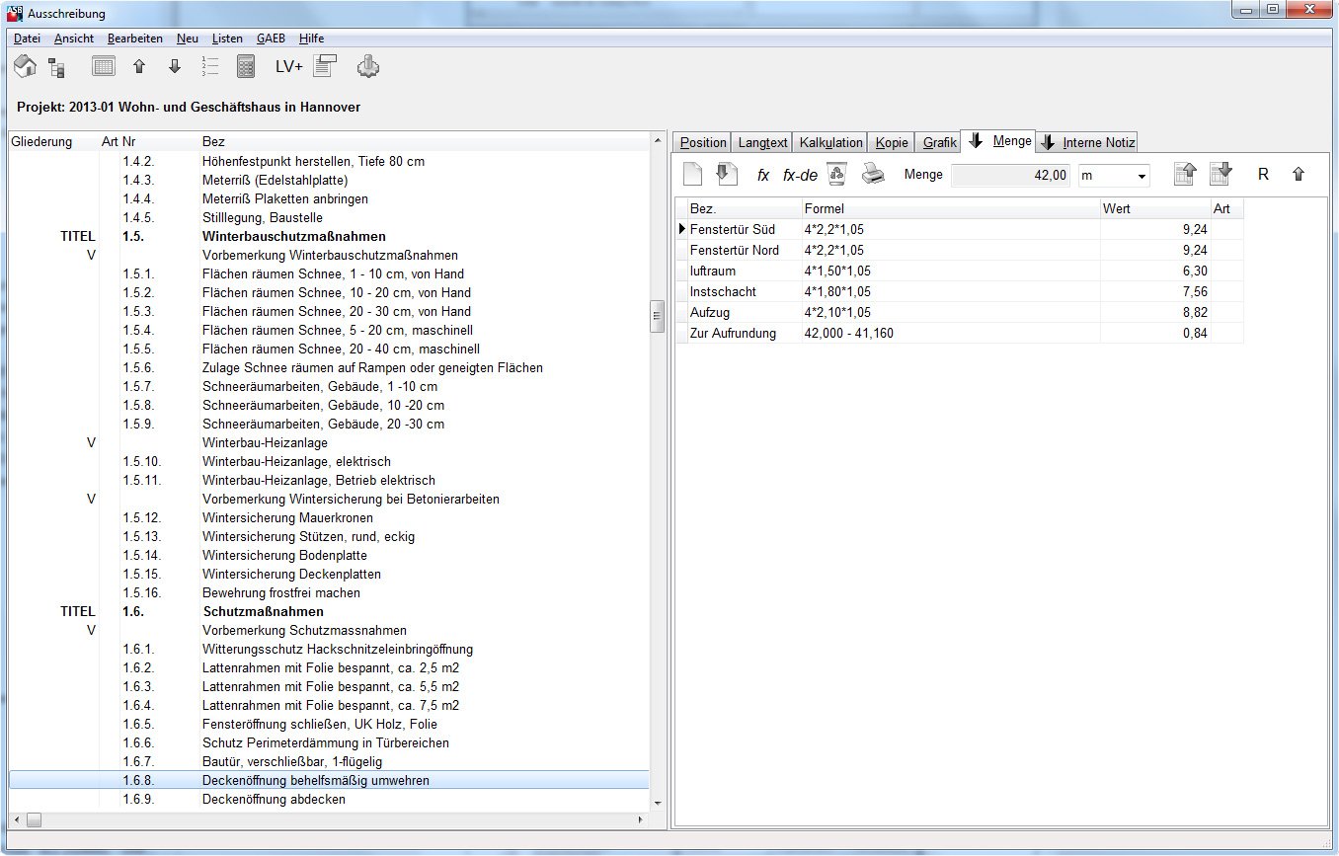This screenshot has width=1339, height=856.
Task: Select the Vorbemerkung Schutzmassnahmen row
Action: 329,631
